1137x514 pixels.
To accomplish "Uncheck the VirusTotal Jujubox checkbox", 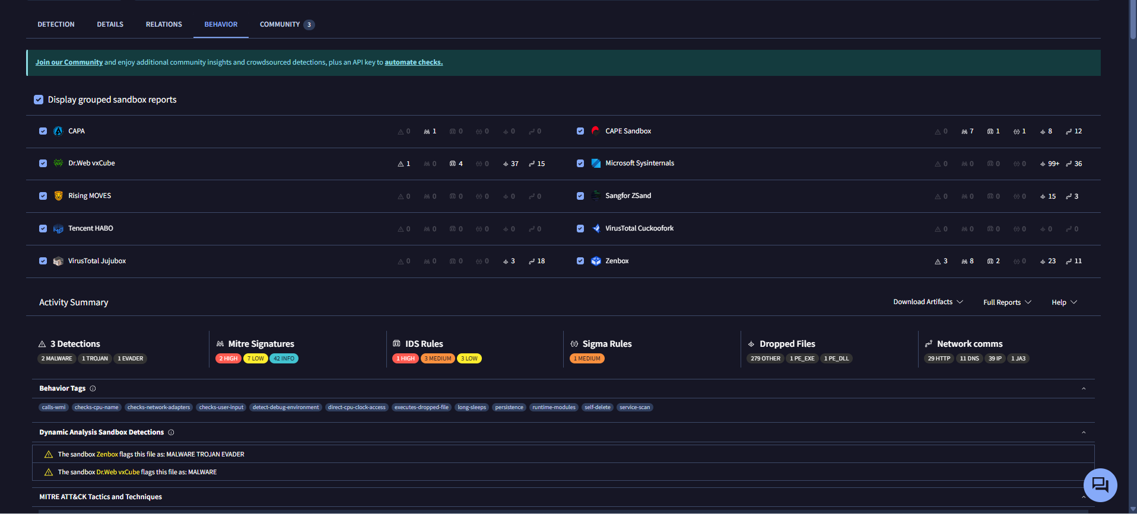I will pos(43,261).
